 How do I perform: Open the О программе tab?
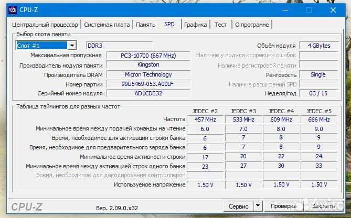coord(252,25)
